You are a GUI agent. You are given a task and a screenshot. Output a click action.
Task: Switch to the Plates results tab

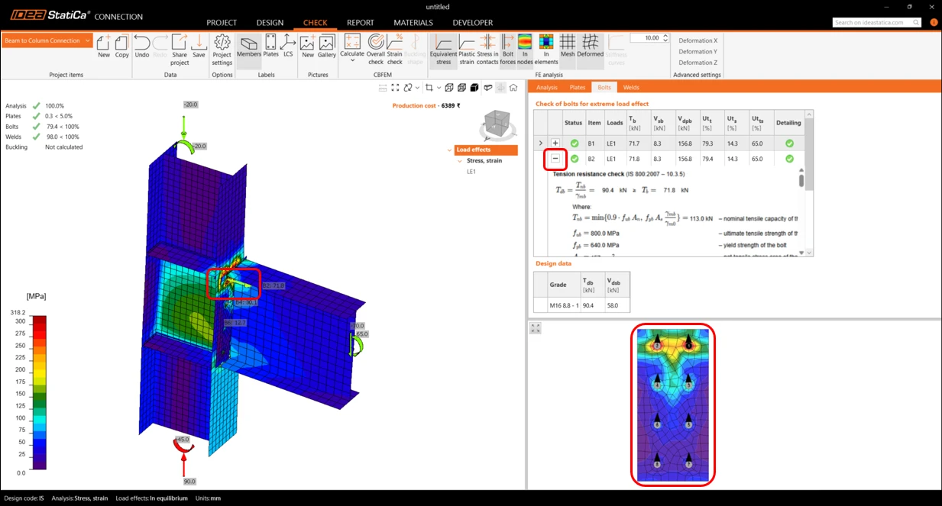tap(578, 88)
